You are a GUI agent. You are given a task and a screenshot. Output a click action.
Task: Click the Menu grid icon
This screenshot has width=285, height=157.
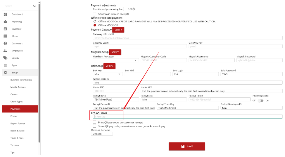click(x=5, y=36)
